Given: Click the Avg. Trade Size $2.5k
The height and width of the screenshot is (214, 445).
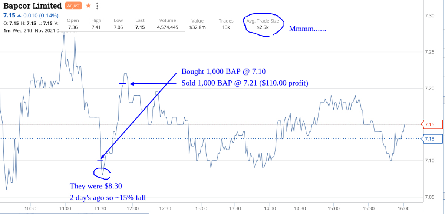Looking at the screenshot, I should pyautogui.click(x=263, y=27).
